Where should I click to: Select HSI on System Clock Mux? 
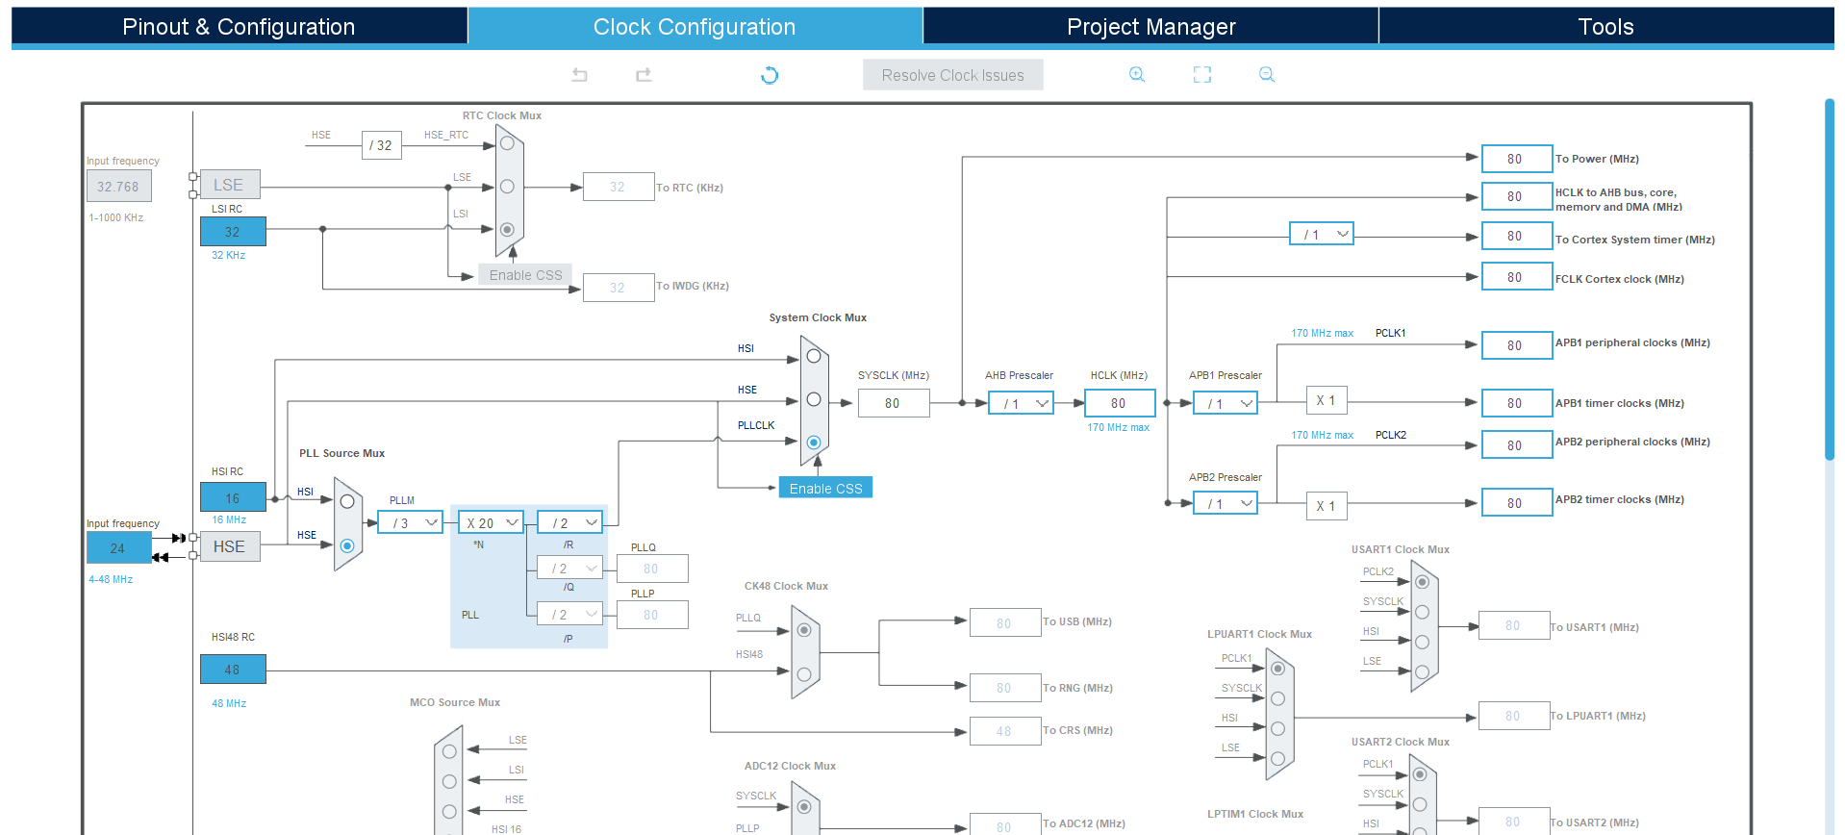[x=814, y=356]
